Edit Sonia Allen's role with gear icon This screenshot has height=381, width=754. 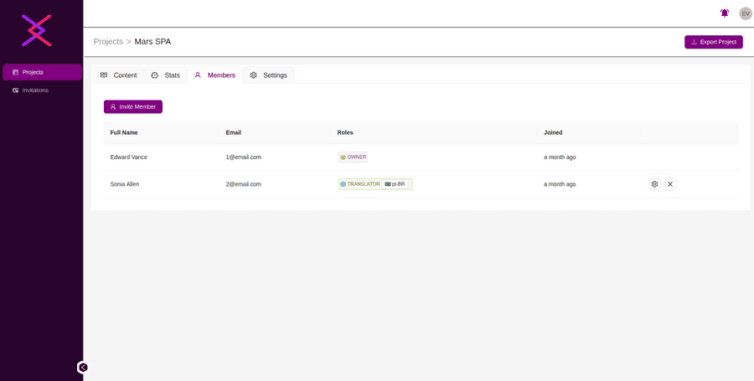(x=654, y=184)
